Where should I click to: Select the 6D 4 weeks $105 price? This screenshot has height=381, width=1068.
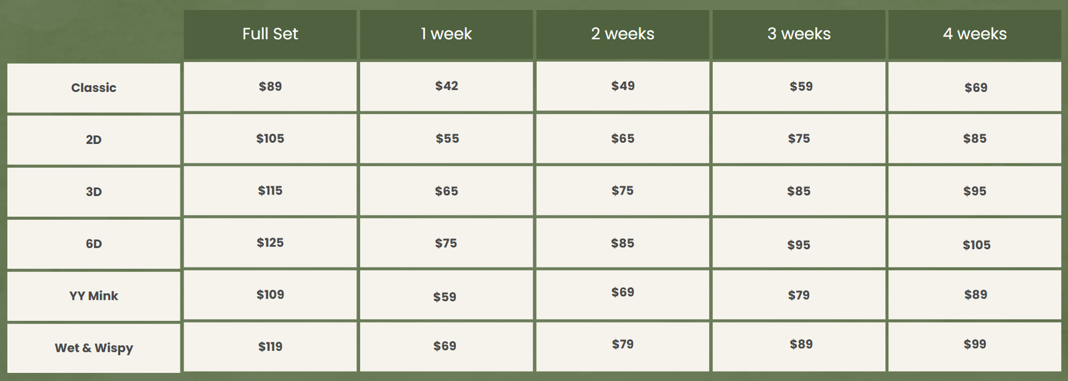[976, 245]
